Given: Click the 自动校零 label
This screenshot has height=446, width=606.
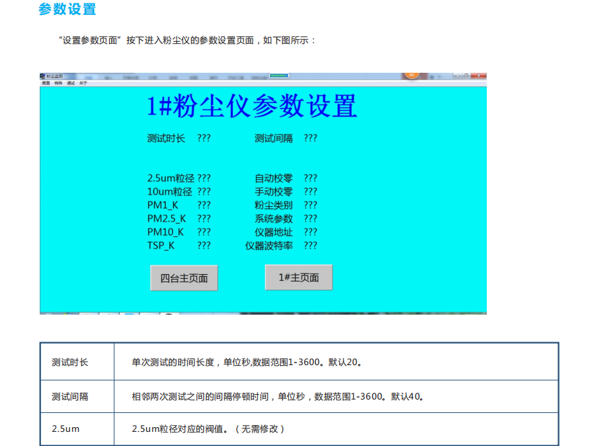Looking at the screenshot, I should coord(273,179).
